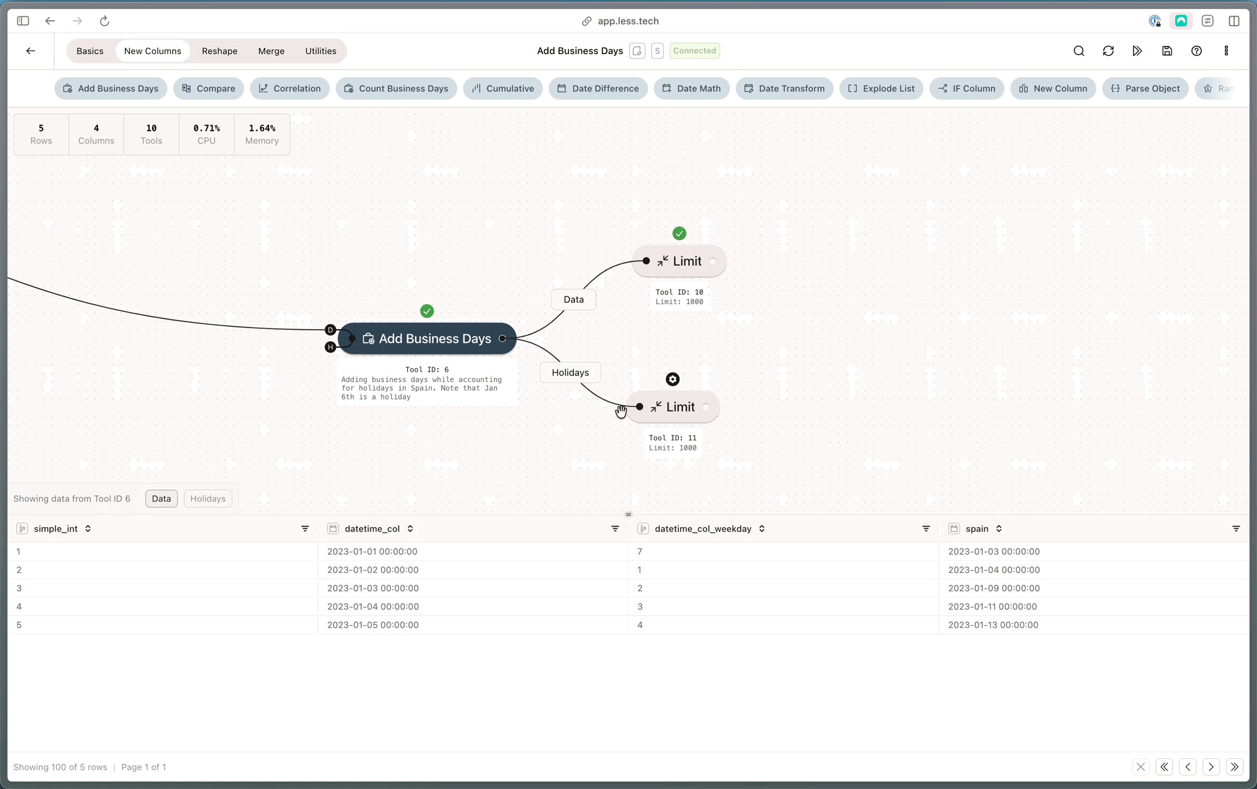Save workflow via floppy disk icon
The image size is (1257, 789).
click(1166, 51)
